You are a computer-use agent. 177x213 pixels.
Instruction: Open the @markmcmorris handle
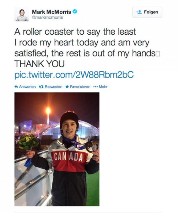47,17
